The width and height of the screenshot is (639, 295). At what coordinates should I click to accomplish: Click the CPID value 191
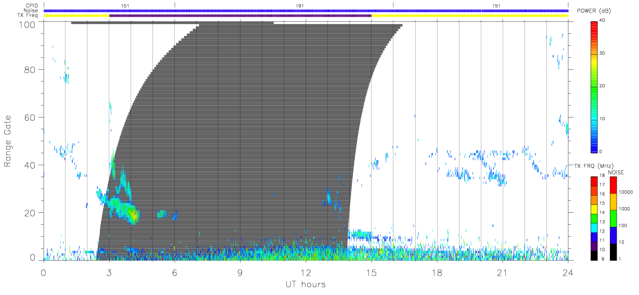299,6
